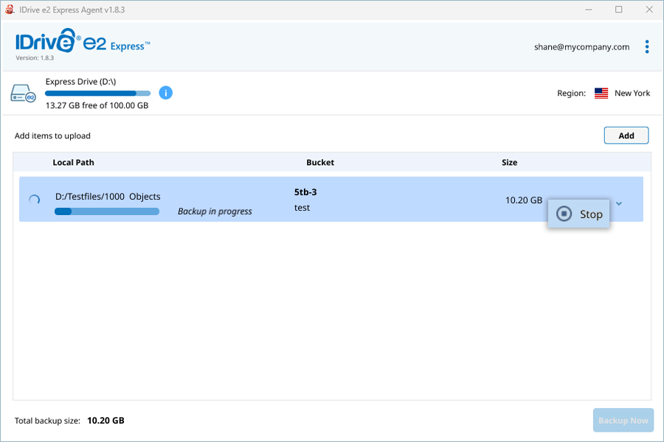Viewport: 664px width, 442px height.
Task: Click the shane@mycompany.com account email
Action: [581, 47]
